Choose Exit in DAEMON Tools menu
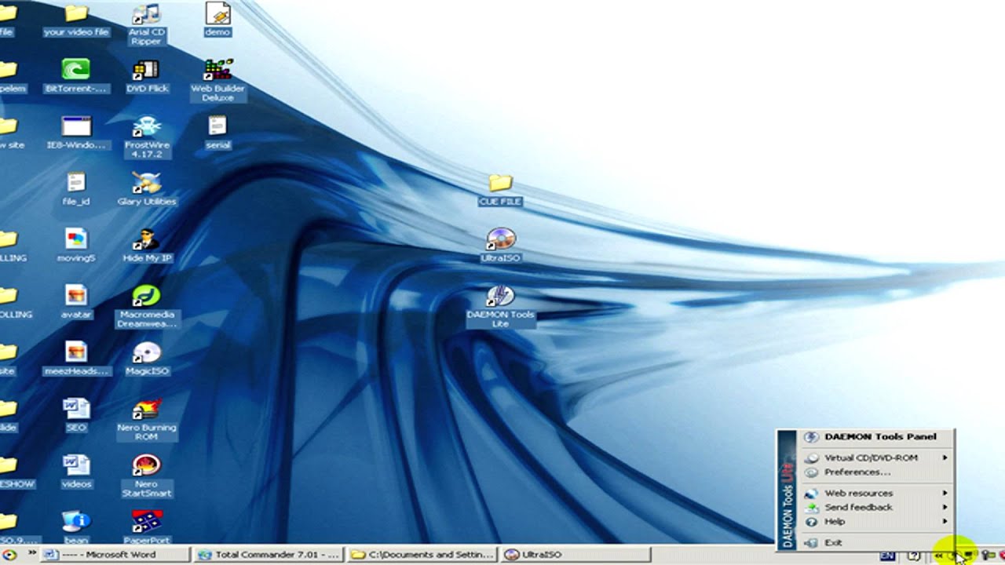 click(x=875, y=542)
